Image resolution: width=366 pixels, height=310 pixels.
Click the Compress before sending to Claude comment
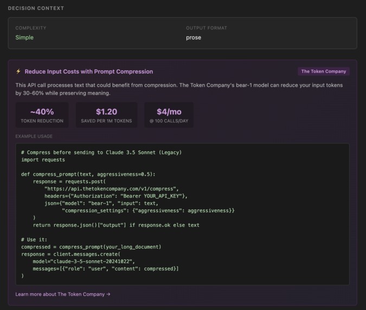101,153
